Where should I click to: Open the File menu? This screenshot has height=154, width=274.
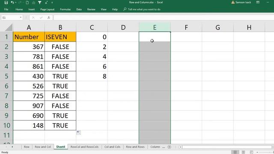(6, 9)
